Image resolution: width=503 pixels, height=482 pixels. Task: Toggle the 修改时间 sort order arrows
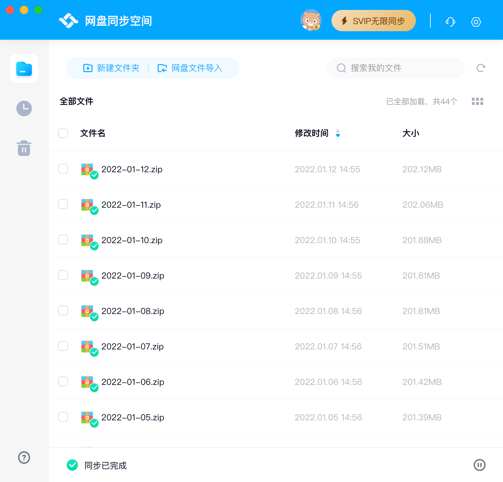(338, 133)
